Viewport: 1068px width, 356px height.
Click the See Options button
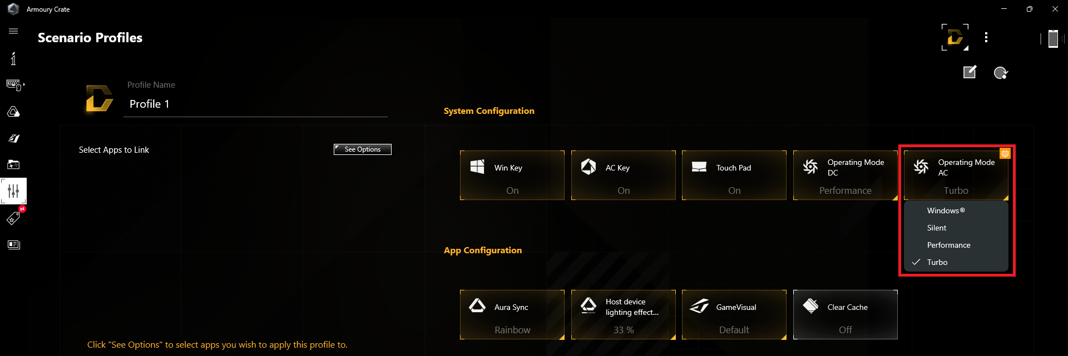pyautogui.click(x=363, y=149)
